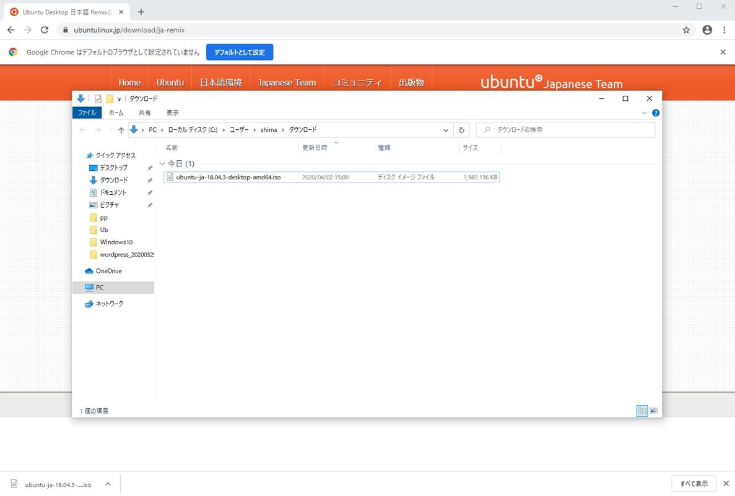Expand the Explorer ribbon with the chevron

click(644, 113)
